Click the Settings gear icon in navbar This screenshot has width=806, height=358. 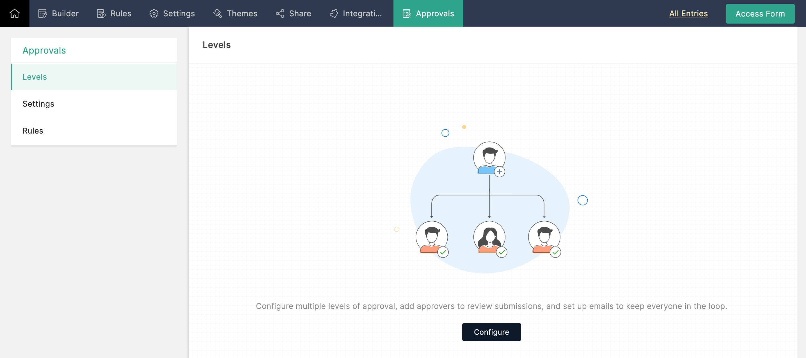coord(154,13)
